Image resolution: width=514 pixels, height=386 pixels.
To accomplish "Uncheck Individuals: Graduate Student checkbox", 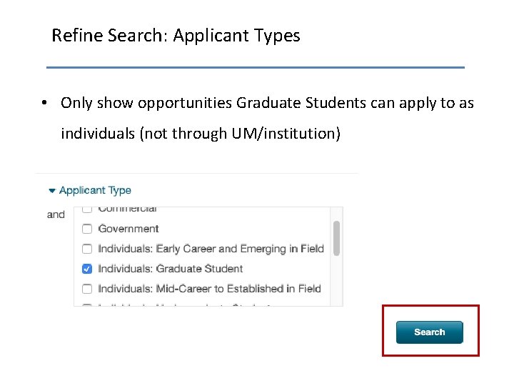I will [87, 269].
